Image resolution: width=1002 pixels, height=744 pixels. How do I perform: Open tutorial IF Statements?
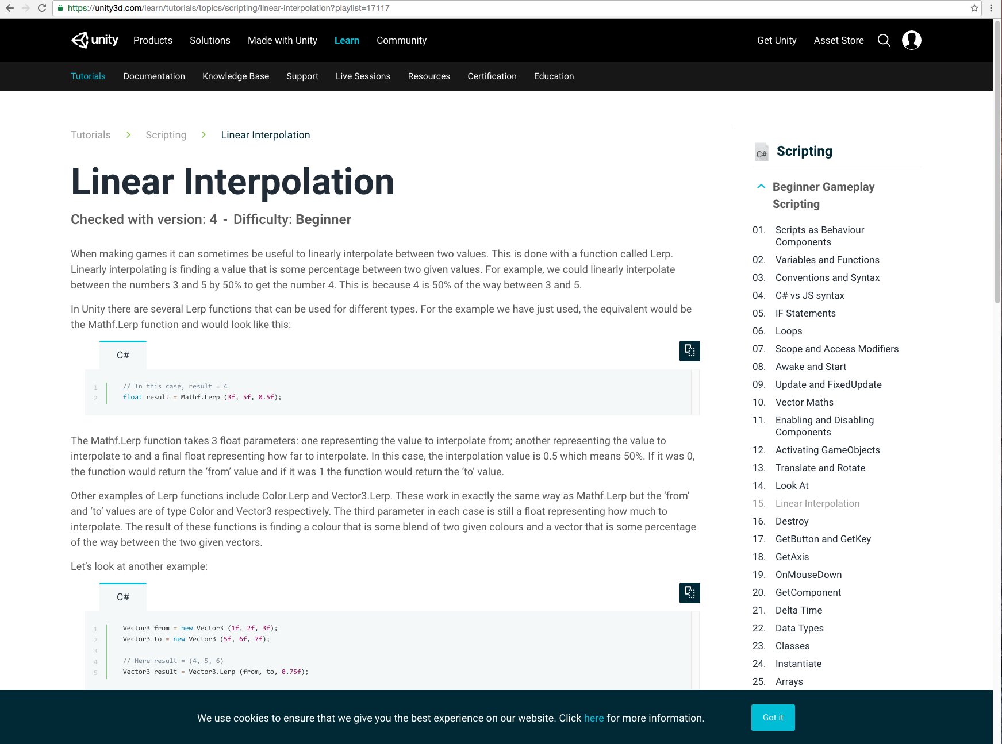tap(805, 313)
